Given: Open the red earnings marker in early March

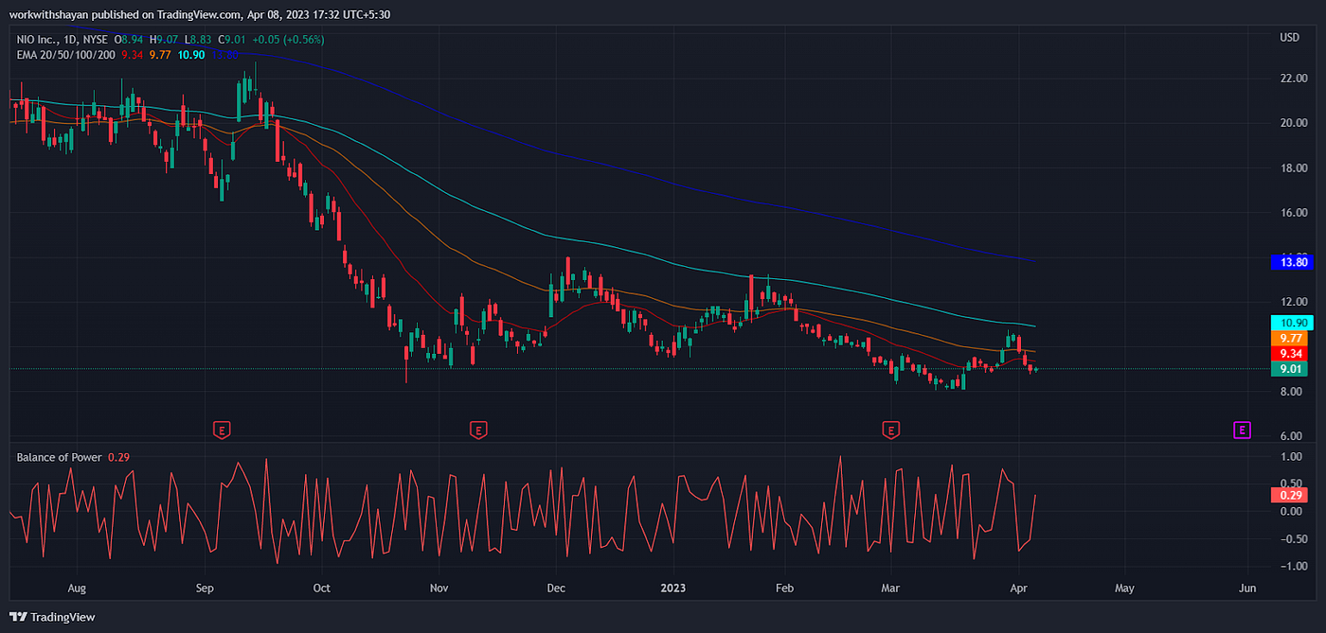Looking at the screenshot, I should click(890, 431).
